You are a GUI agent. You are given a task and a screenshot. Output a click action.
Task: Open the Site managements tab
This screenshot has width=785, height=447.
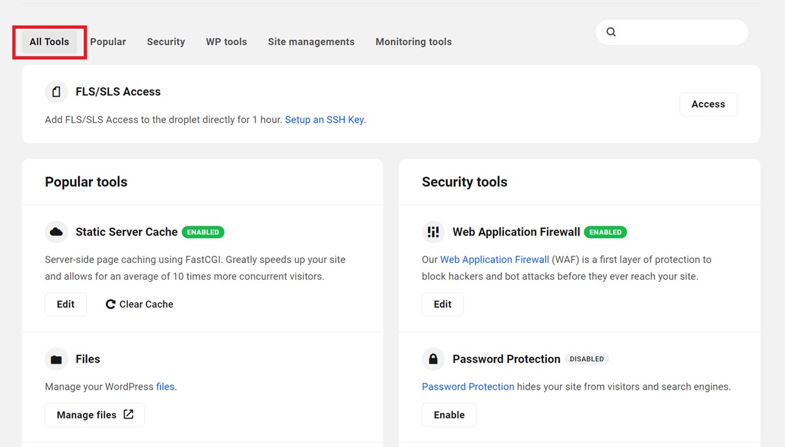click(311, 41)
